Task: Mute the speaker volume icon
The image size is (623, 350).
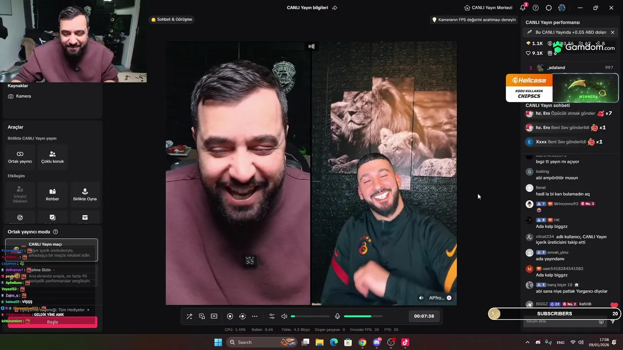Action: [284, 316]
